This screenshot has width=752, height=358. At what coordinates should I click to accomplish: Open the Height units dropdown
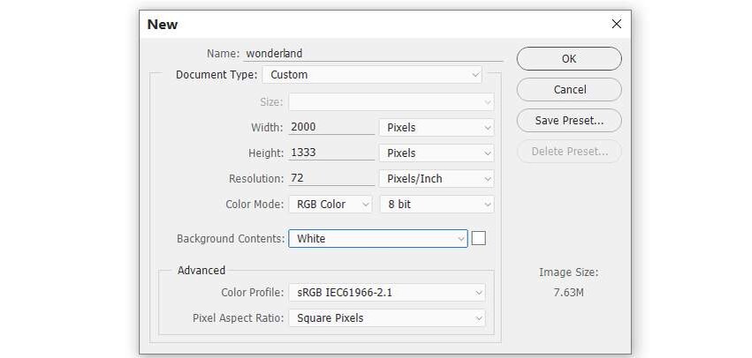point(436,153)
